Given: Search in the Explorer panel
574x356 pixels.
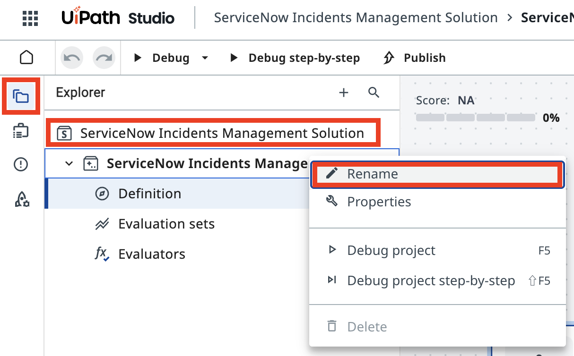Looking at the screenshot, I should (x=374, y=93).
